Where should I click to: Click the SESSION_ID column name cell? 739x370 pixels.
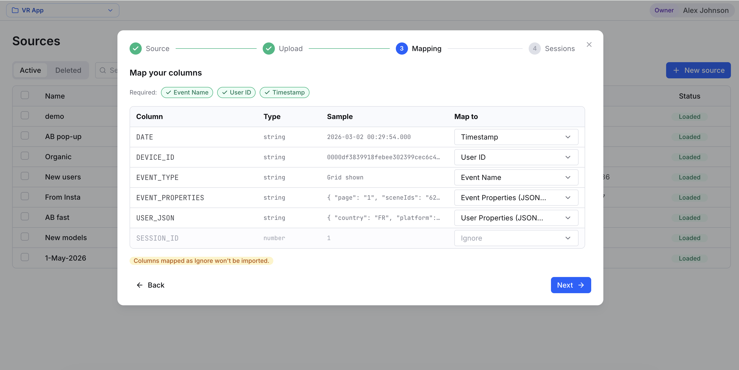click(157, 238)
